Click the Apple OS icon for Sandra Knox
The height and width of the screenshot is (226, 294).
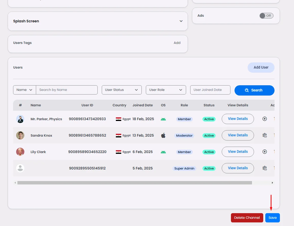point(163,135)
